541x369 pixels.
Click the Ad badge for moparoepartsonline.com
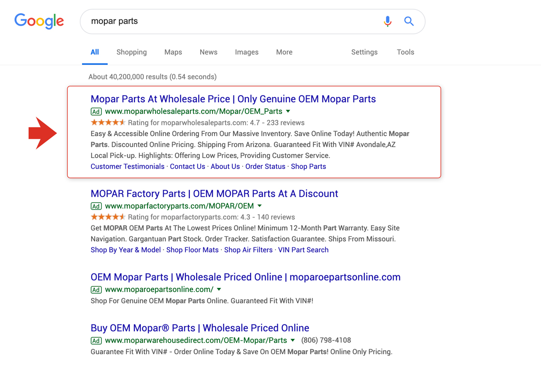96,290
